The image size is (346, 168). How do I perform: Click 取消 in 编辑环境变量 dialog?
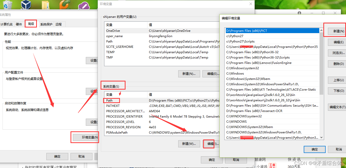click(x=337, y=149)
